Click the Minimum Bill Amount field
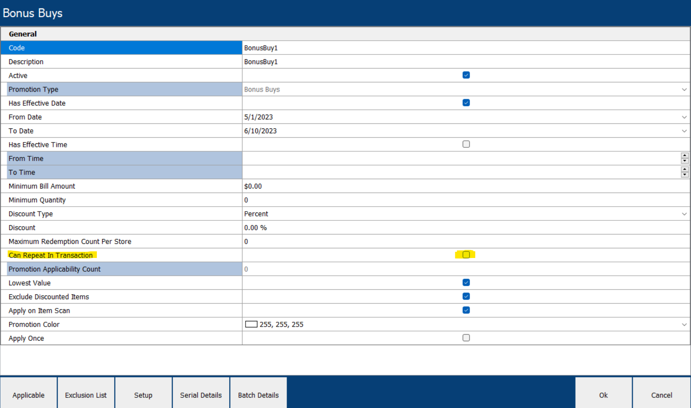 465,186
